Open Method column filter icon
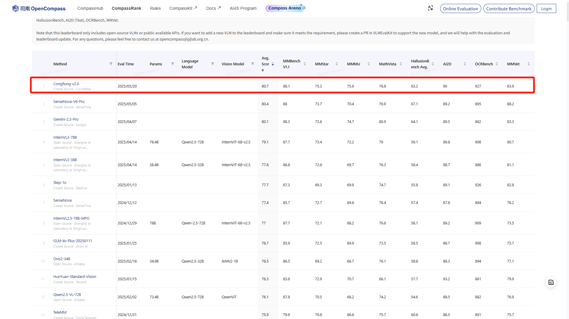This screenshot has width=569, height=319. pyautogui.click(x=111, y=64)
